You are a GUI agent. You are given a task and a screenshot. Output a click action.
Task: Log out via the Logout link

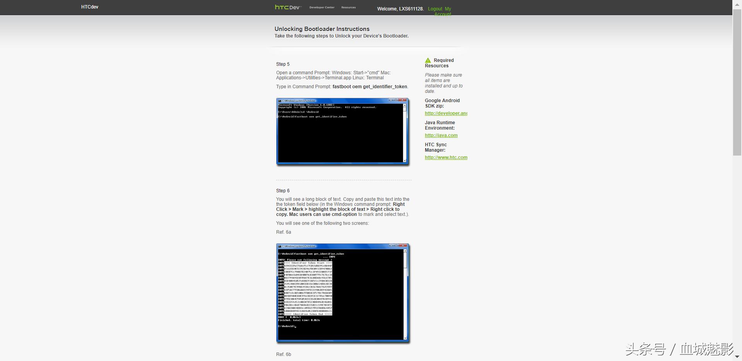(435, 9)
